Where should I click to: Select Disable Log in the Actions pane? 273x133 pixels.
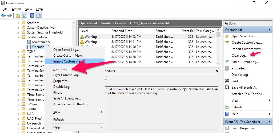[240, 75]
